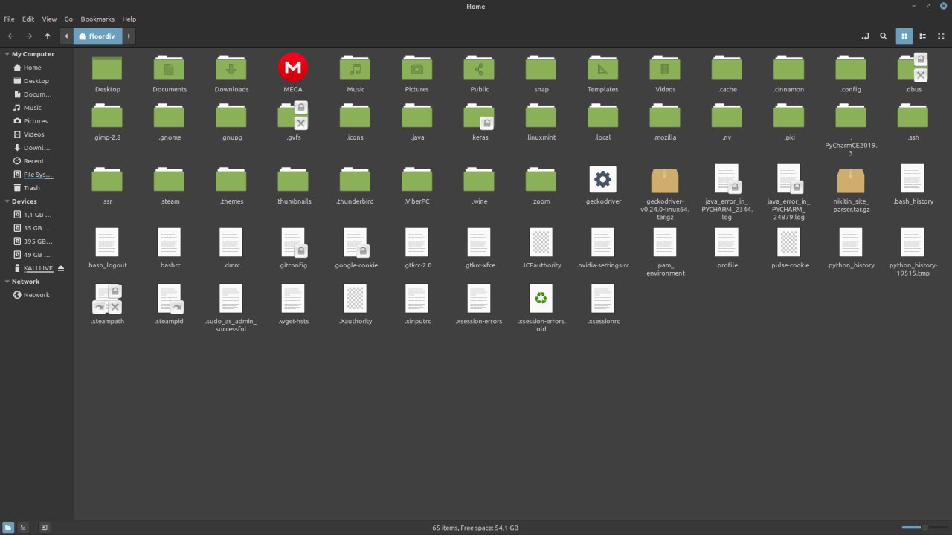Select the Music folder icon
Viewport: 952px width, 535px height.
(355, 68)
